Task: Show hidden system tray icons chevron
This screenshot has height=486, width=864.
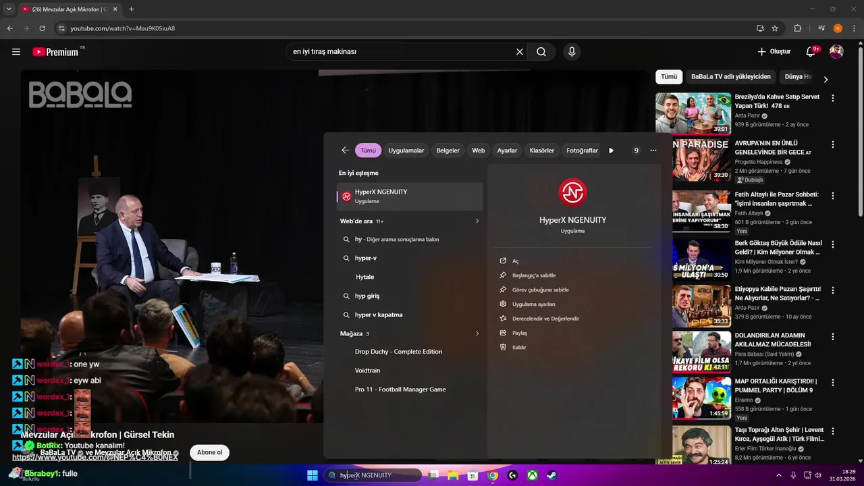Action: coord(780,475)
